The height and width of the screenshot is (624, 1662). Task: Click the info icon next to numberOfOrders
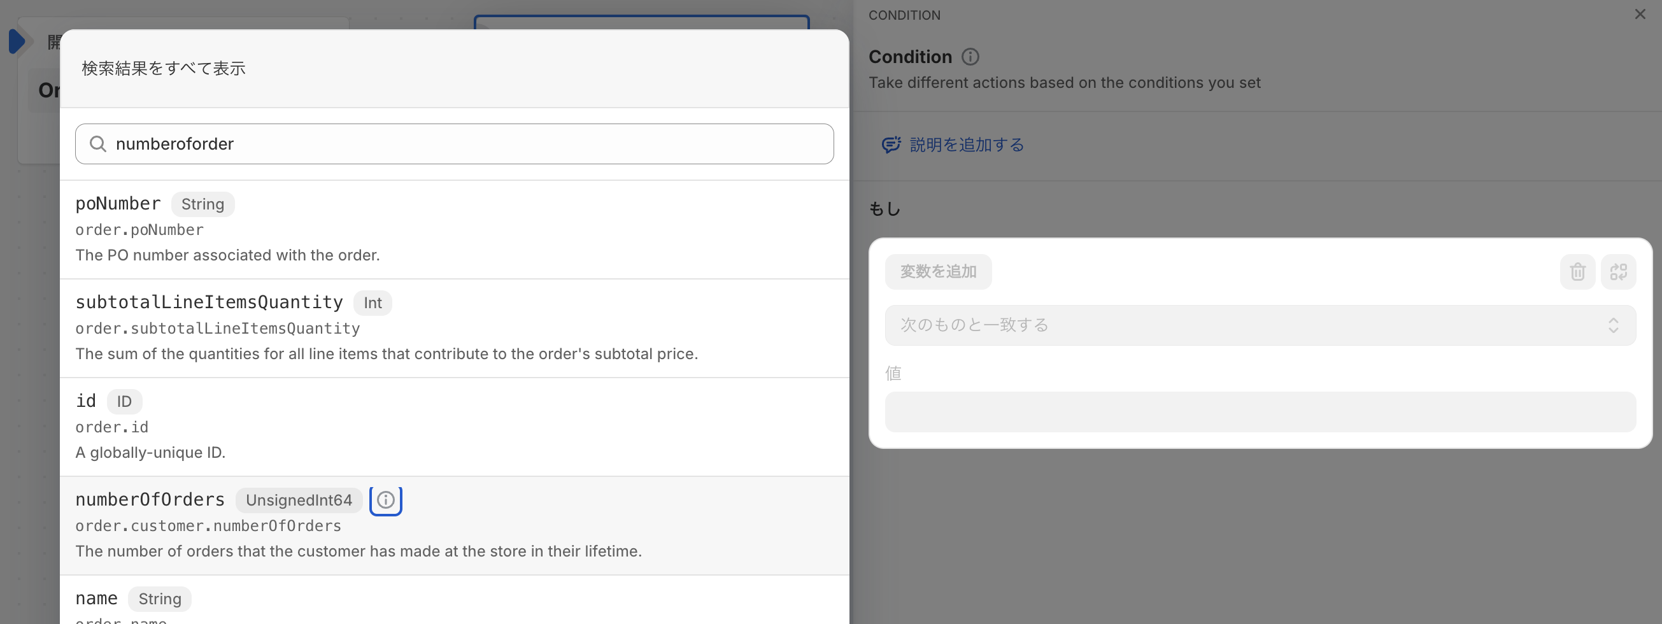tap(385, 500)
